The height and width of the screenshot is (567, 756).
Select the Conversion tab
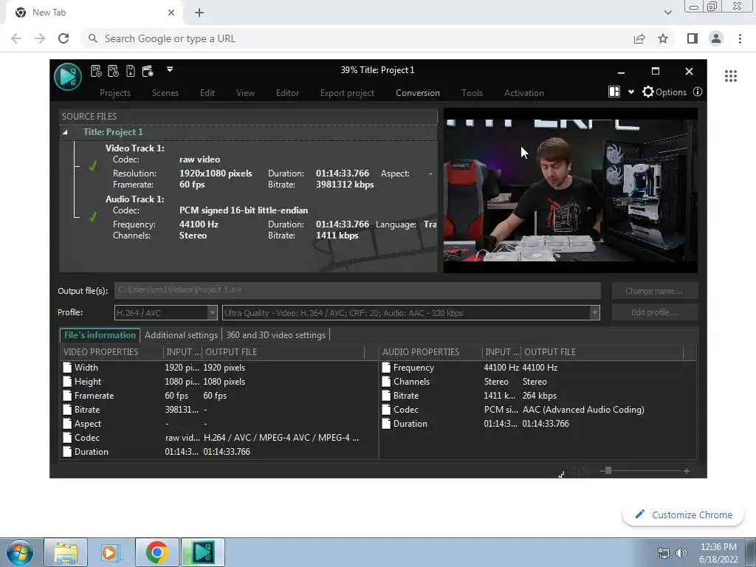tap(418, 93)
